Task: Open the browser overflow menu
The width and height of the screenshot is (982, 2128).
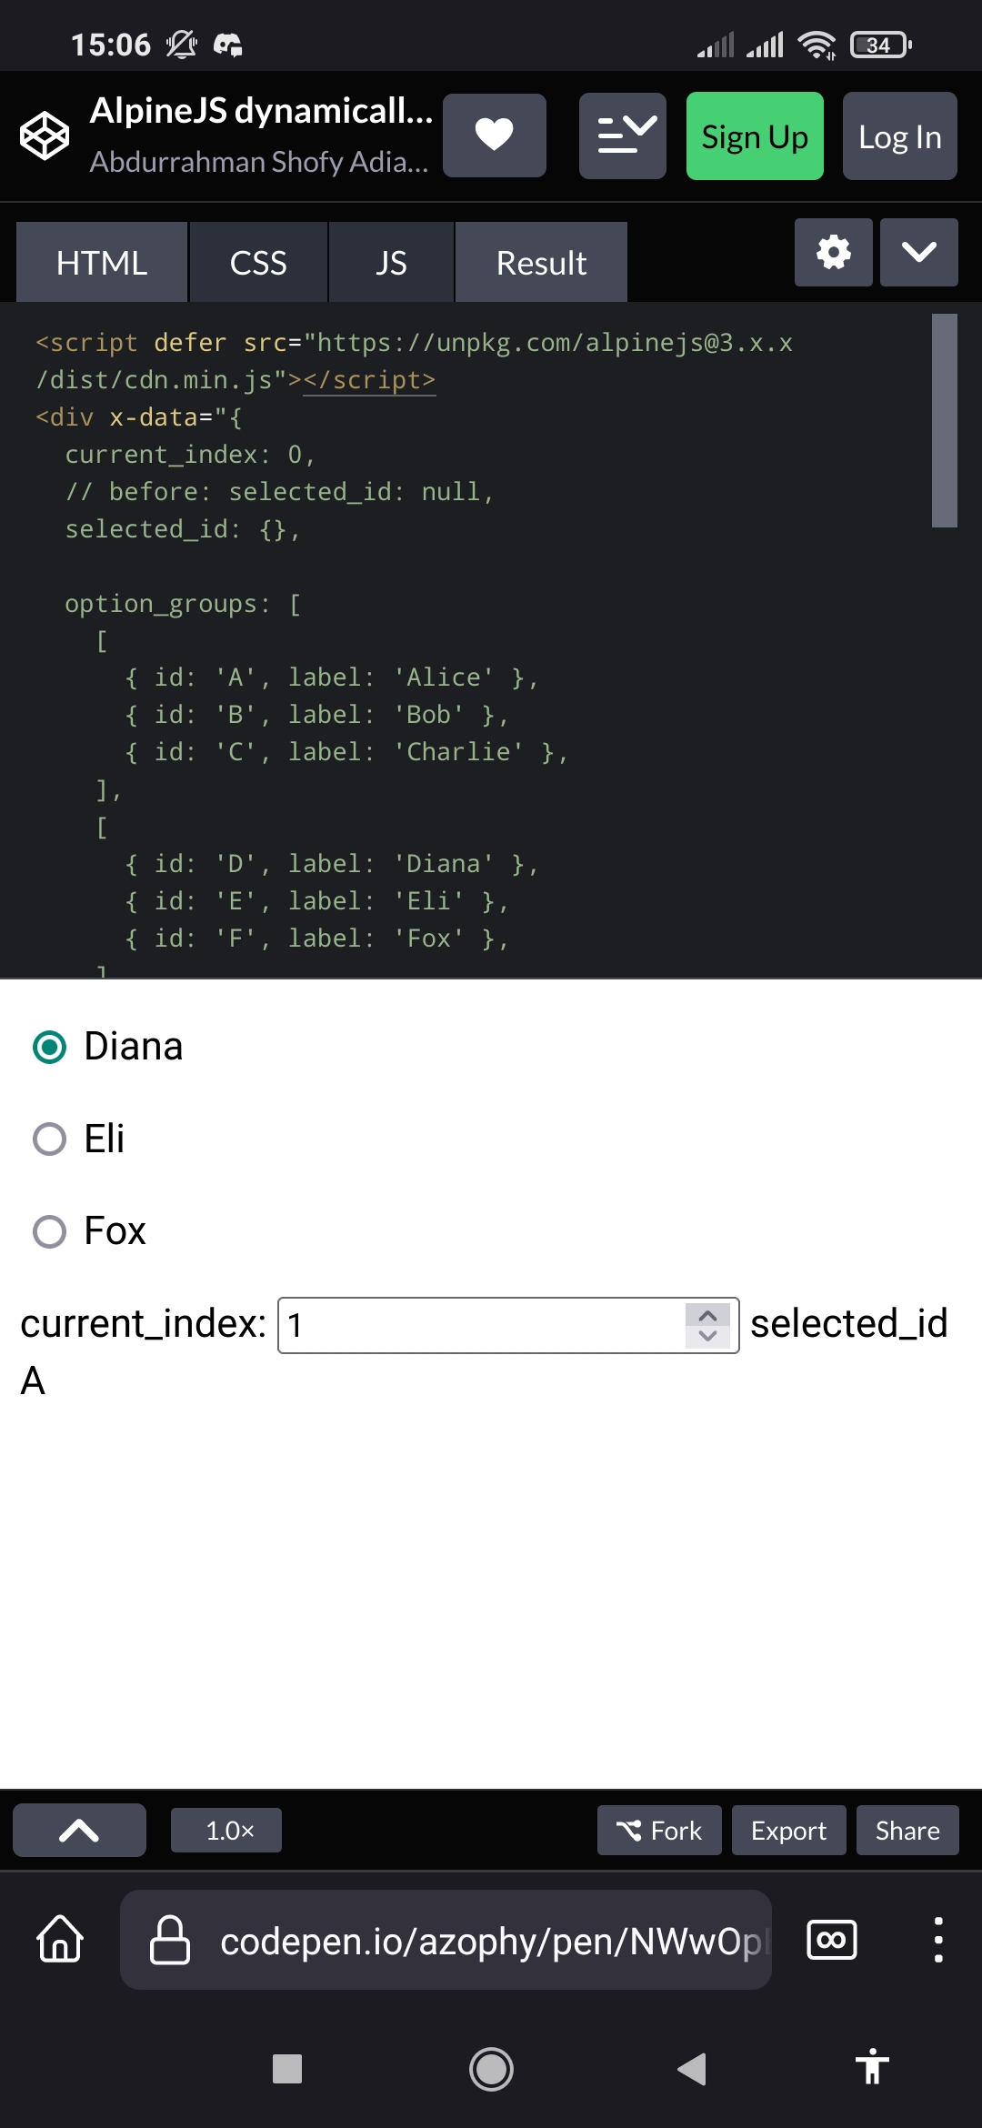Action: coord(937,1937)
